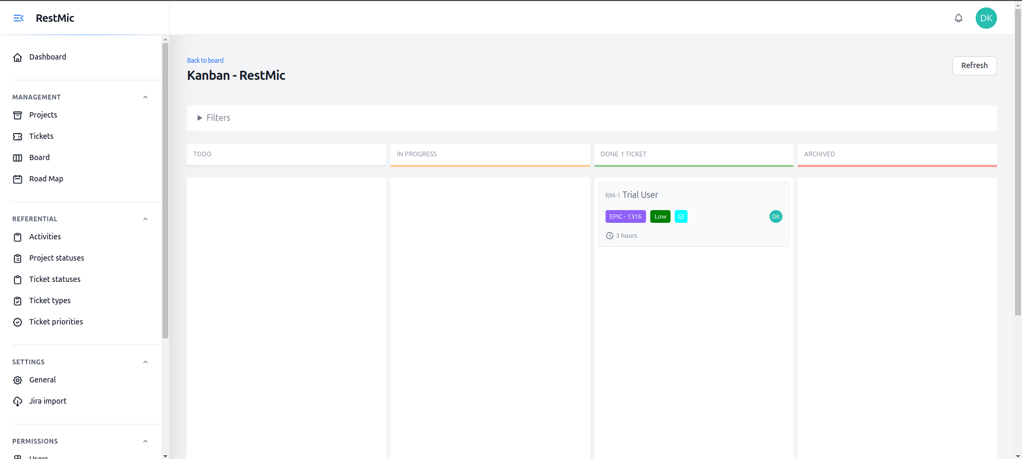Click the cyan ticket type icon on RM-1
1022x459 pixels.
tap(681, 216)
